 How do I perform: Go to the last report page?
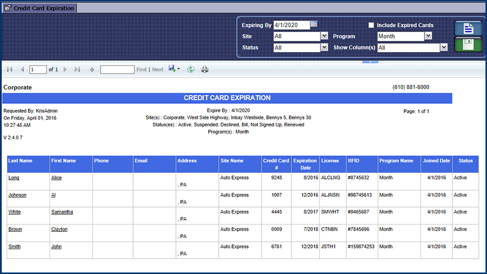click(77, 69)
